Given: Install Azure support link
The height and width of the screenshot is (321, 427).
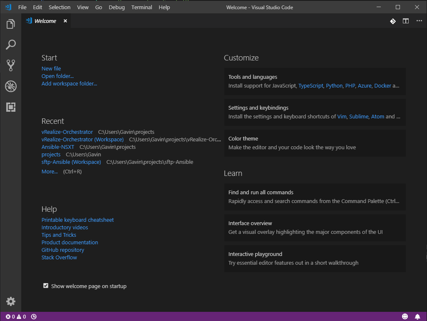Looking at the screenshot, I should (x=365, y=85).
